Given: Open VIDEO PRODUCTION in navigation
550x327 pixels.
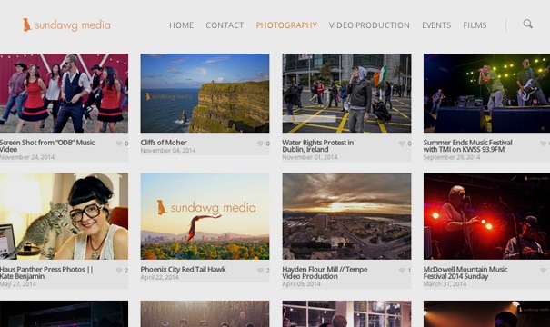Looking at the screenshot, I should tap(369, 25).
